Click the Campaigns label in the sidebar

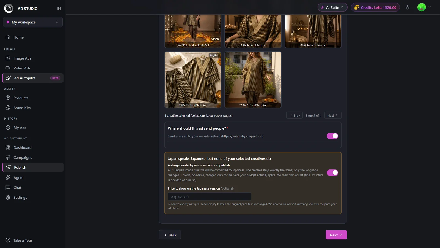[x=23, y=157]
